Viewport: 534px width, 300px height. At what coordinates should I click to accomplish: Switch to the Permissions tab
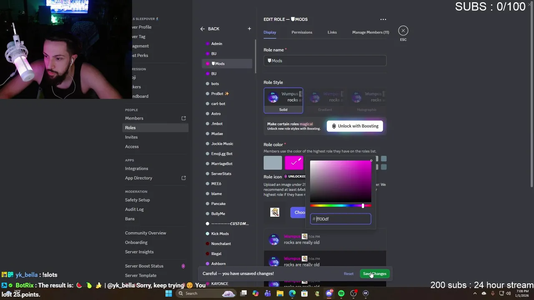tap(302, 32)
